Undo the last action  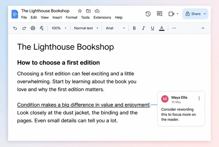pos(15,28)
